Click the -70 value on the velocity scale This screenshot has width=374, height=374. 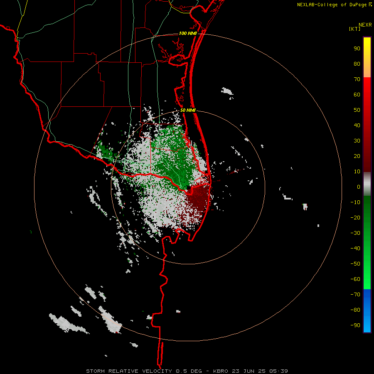(x=355, y=294)
